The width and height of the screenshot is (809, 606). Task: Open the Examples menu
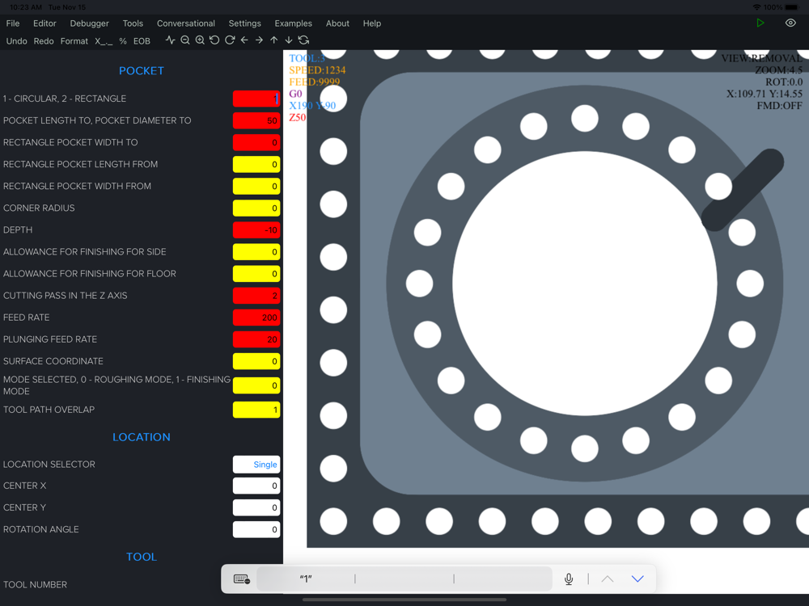click(x=293, y=23)
